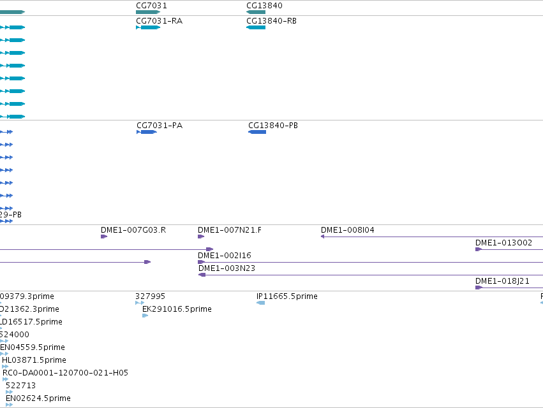This screenshot has width=543, height=408.
Task: Click the 524000 EST label
Action: point(15,335)
